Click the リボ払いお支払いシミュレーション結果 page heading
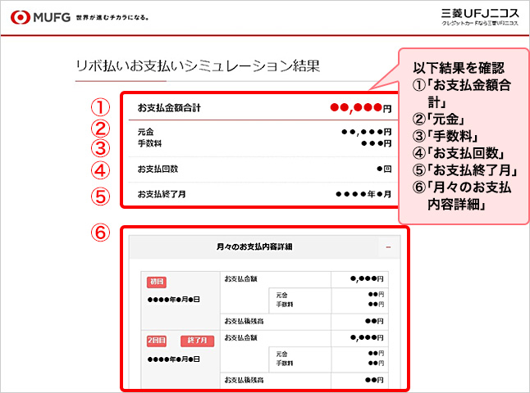The height and width of the screenshot is (393, 530). (x=196, y=65)
